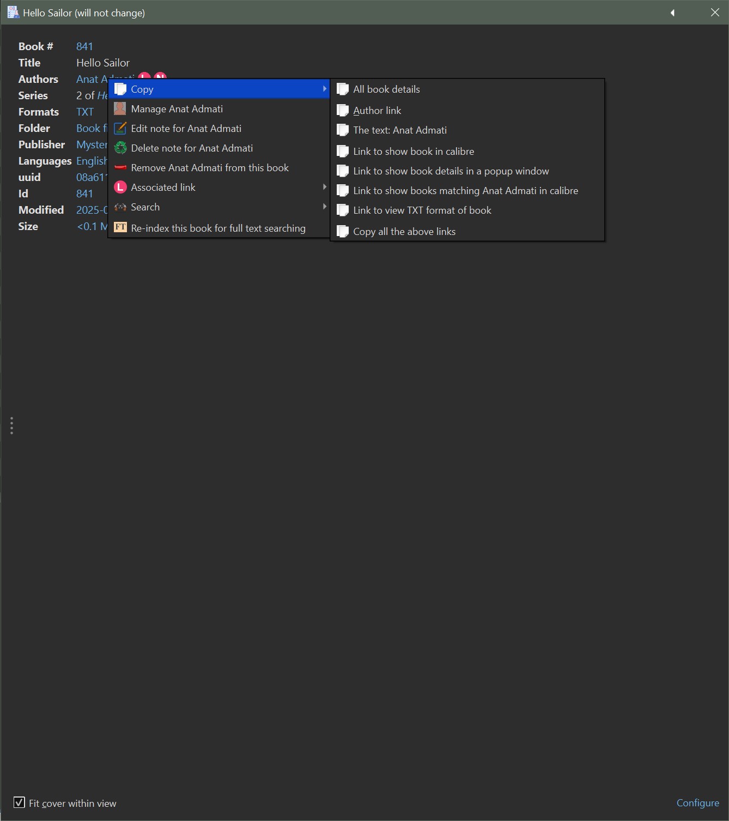
Task: Toggle Fit cover within view checkbox
Action: [19, 802]
